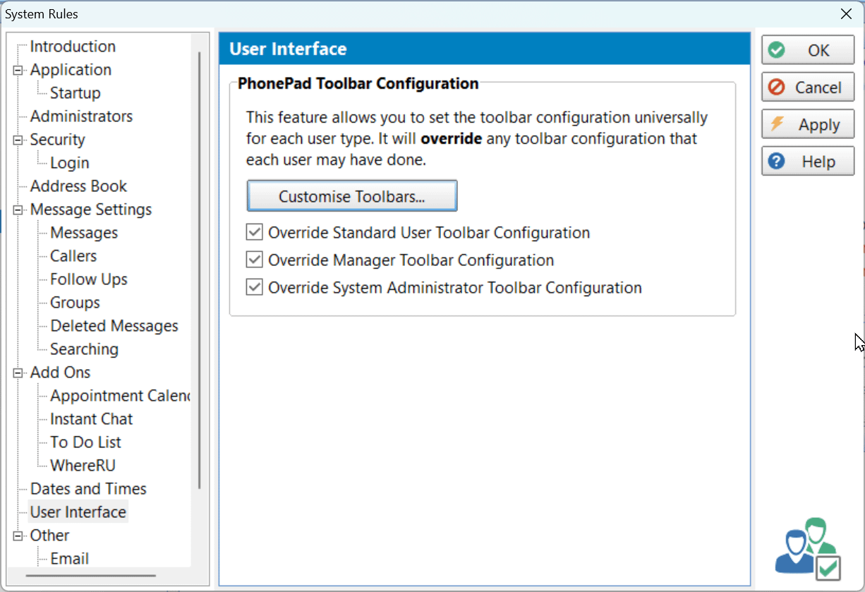This screenshot has height=592, width=865.
Task: Open the Searching settings page
Action: [84, 349]
